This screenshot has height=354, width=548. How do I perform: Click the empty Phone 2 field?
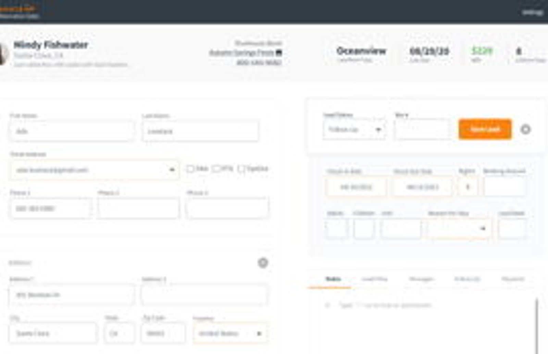pyautogui.click(x=138, y=208)
